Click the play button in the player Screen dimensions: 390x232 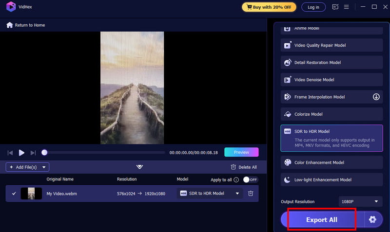click(21, 153)
